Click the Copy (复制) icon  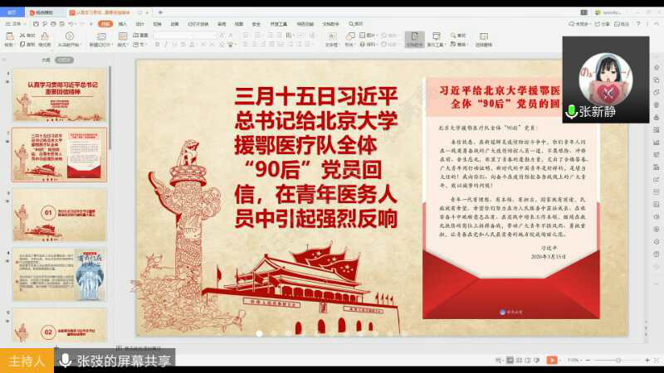coord(22,44)
